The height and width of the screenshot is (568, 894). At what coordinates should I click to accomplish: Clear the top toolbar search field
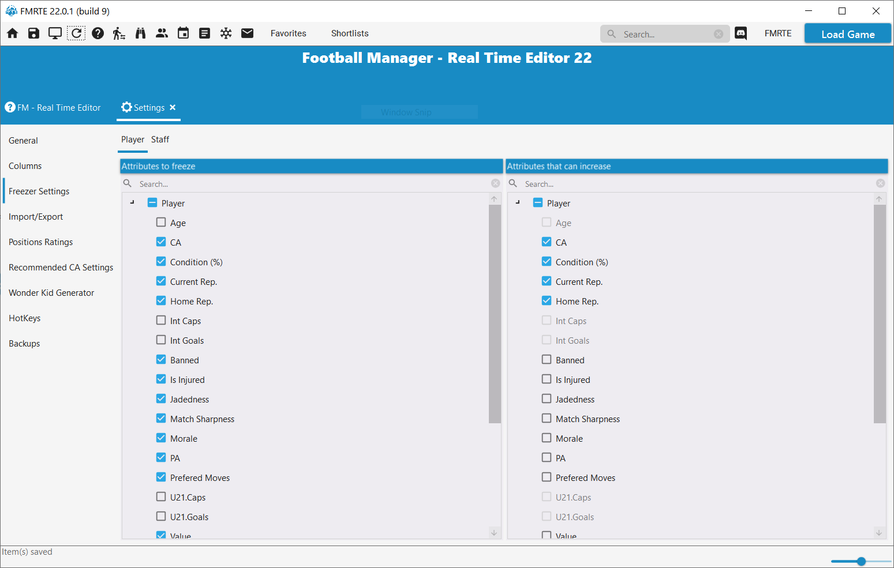[x=719, y=34]
